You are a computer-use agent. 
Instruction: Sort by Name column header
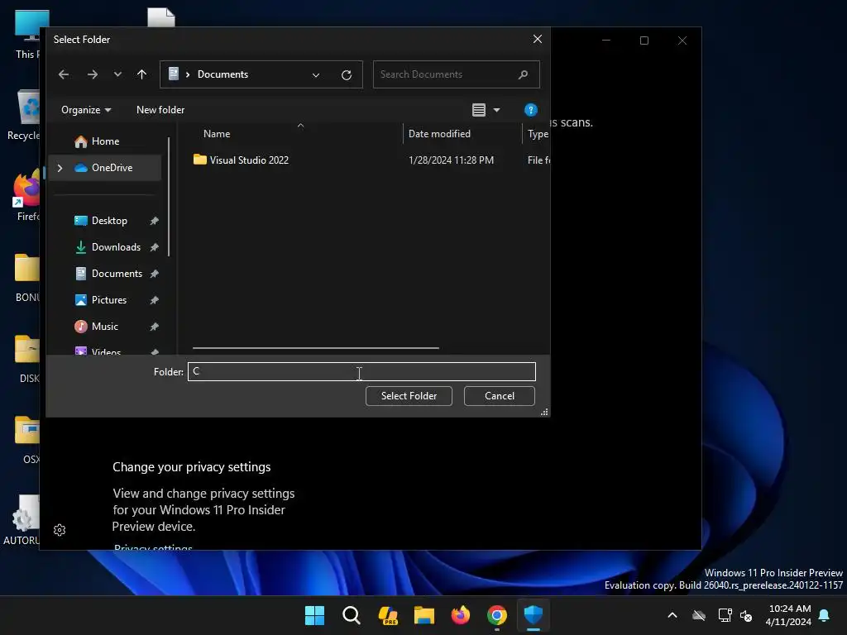(217, 134)
